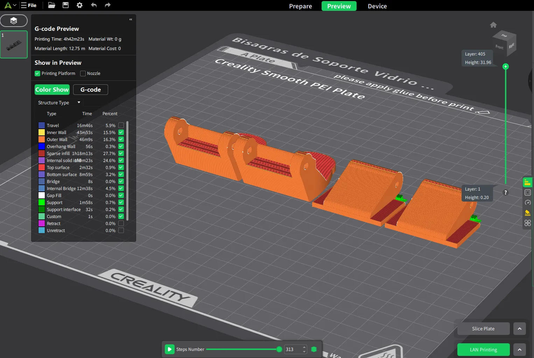Click the layers plate list icon
The height and width of the screenshot is (358, 534).
click(14, 21)
